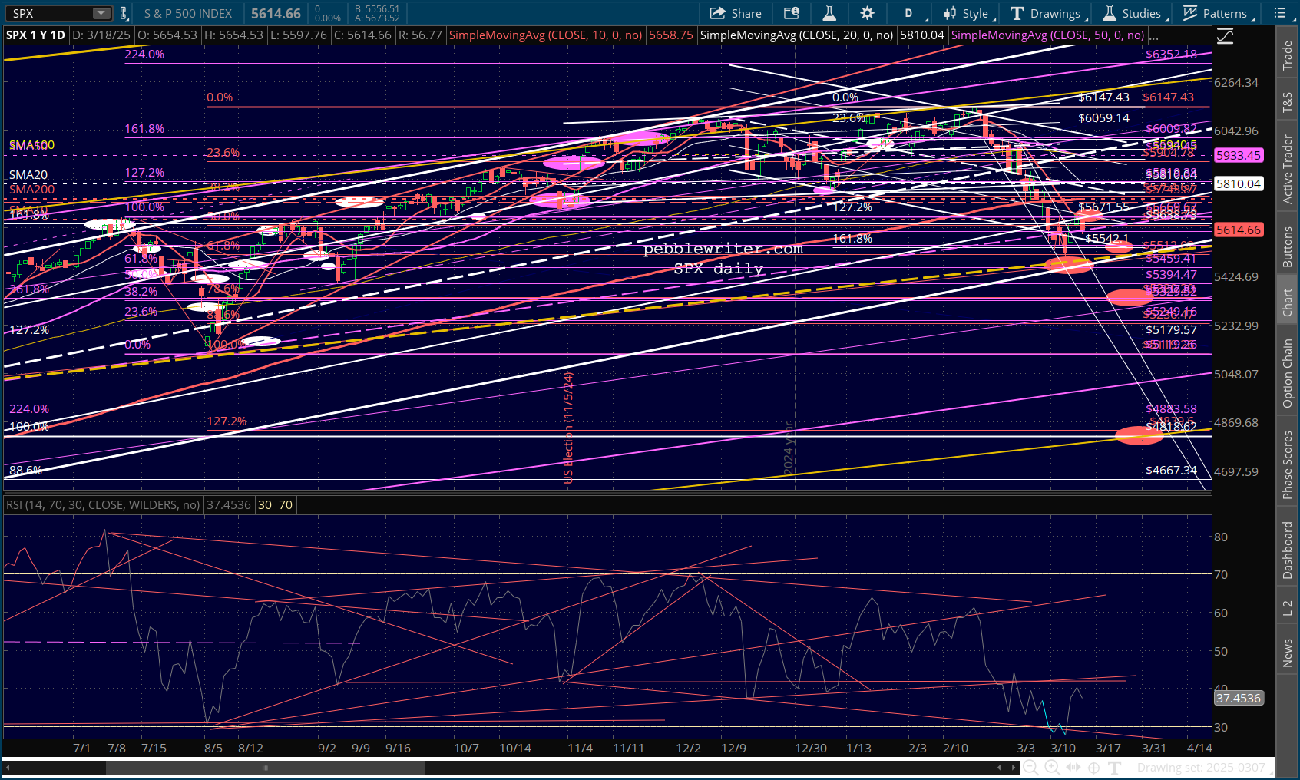1300x780 pixels.
Task: Toggle the chart scale line icon
Action: tap(1225, 36)
